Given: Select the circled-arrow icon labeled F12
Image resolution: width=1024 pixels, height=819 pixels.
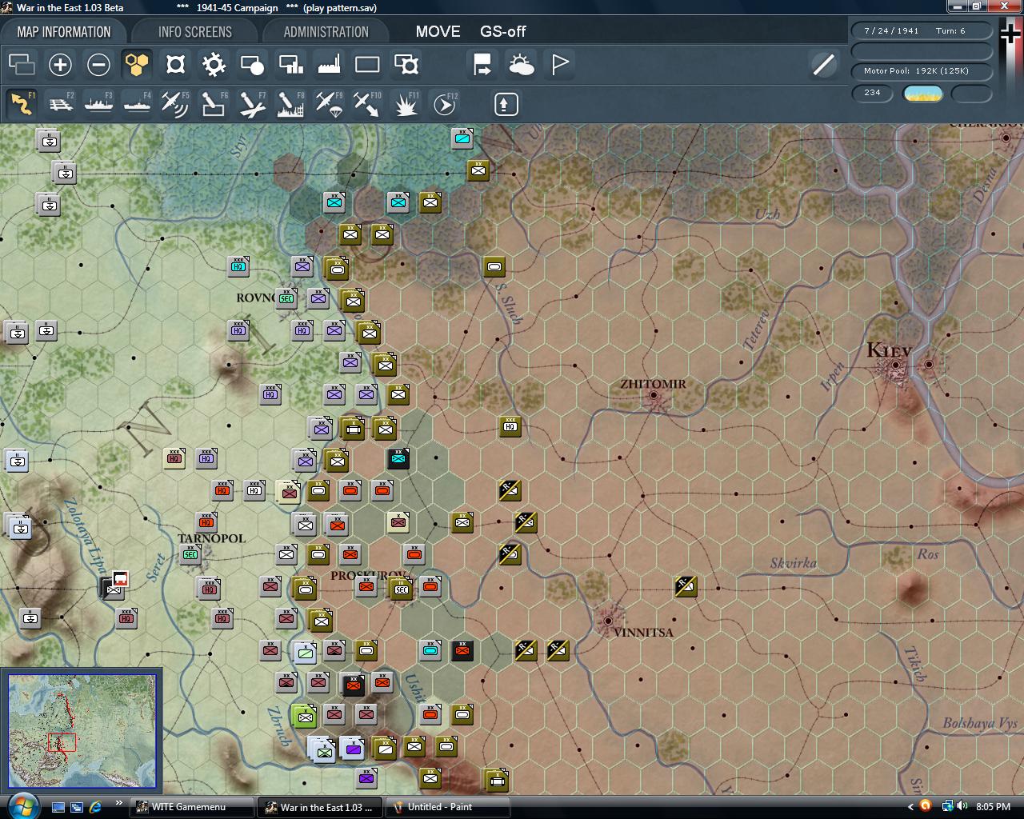Looking at the screenshot, I should [x=445, y=104].
